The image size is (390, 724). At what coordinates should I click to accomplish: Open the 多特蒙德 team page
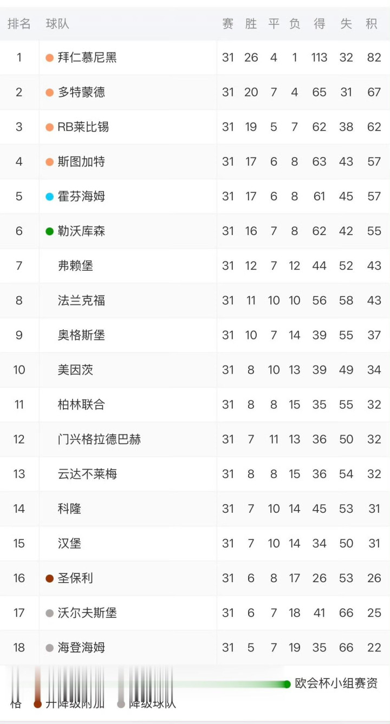[81, 93]
